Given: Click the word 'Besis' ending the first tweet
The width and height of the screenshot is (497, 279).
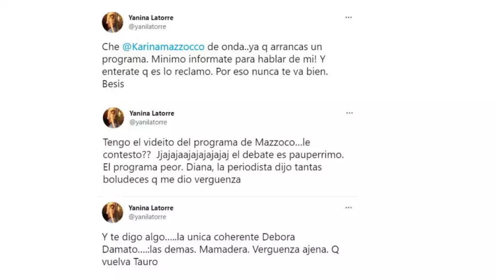Looking at the screenshot, I should (x=113, y=84).
